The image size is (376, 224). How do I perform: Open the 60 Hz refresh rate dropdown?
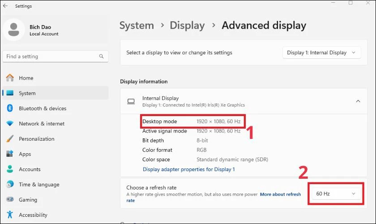pyautogui.click(x=335, y=194)
